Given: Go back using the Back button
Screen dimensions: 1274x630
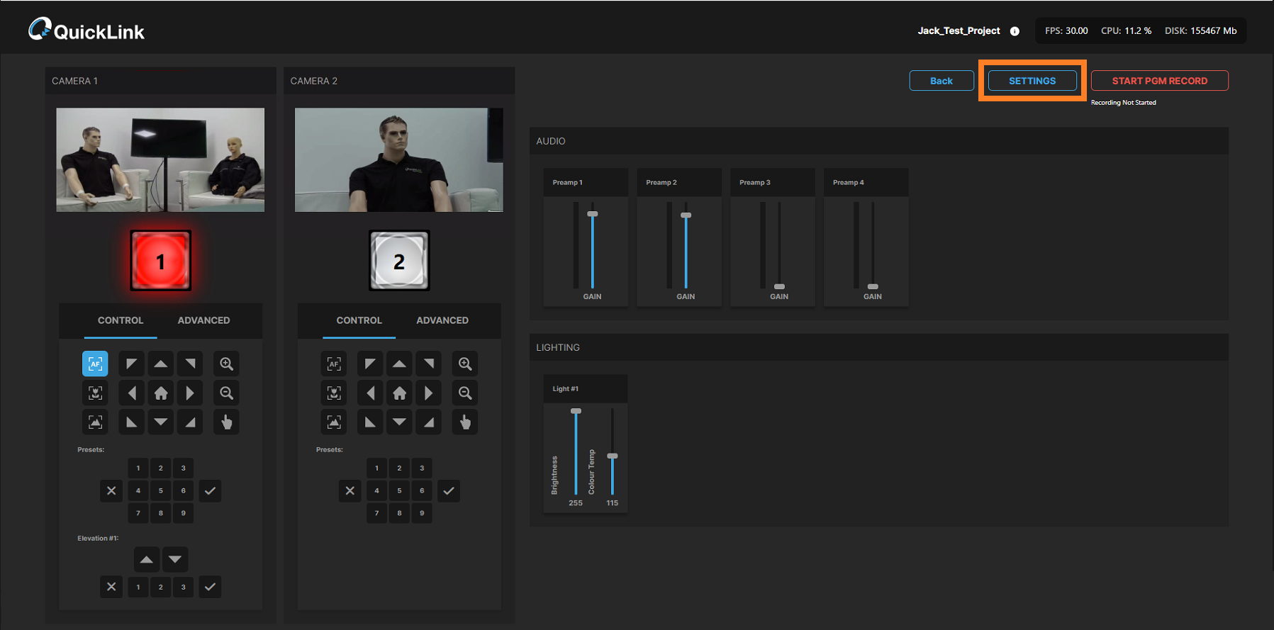Looking at the screenshot, I should pos(941,81).
